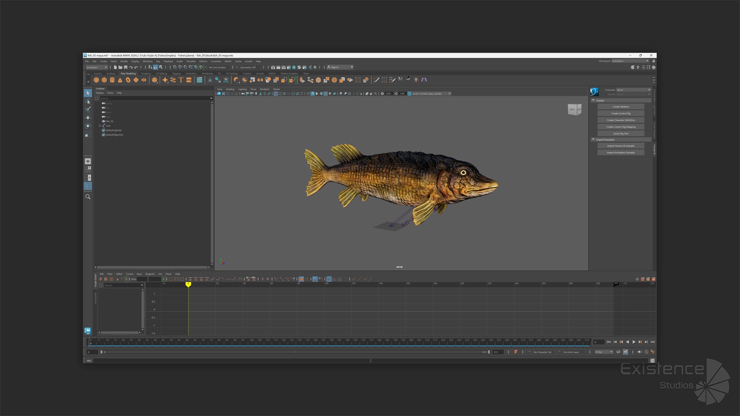Screen dimensions: 740x416
Task: Select the Move tool in toolbox
Action: coord(88,117)
